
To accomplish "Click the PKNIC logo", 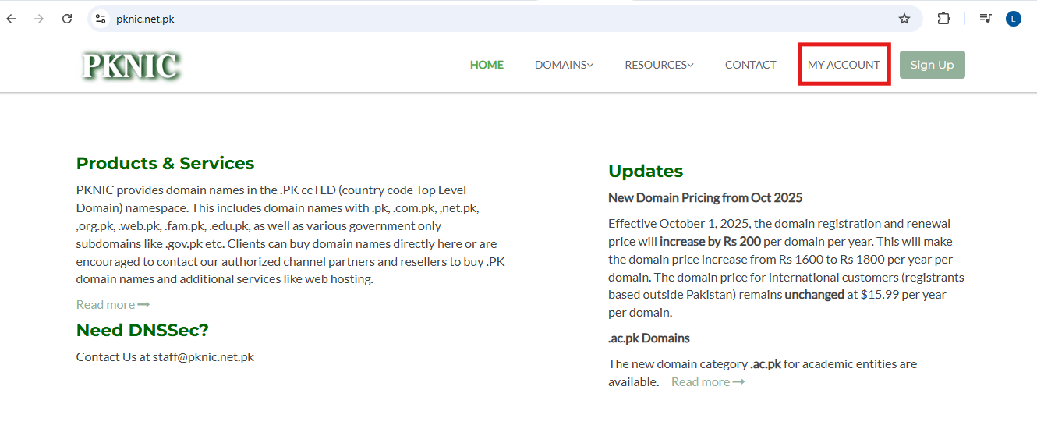I will [x=131, y=66].
